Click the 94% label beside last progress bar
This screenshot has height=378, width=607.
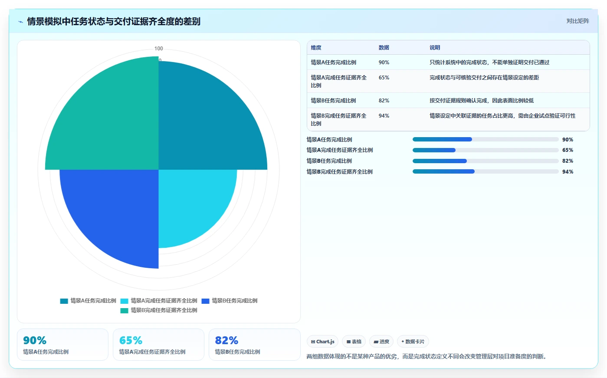click(568, 172)
